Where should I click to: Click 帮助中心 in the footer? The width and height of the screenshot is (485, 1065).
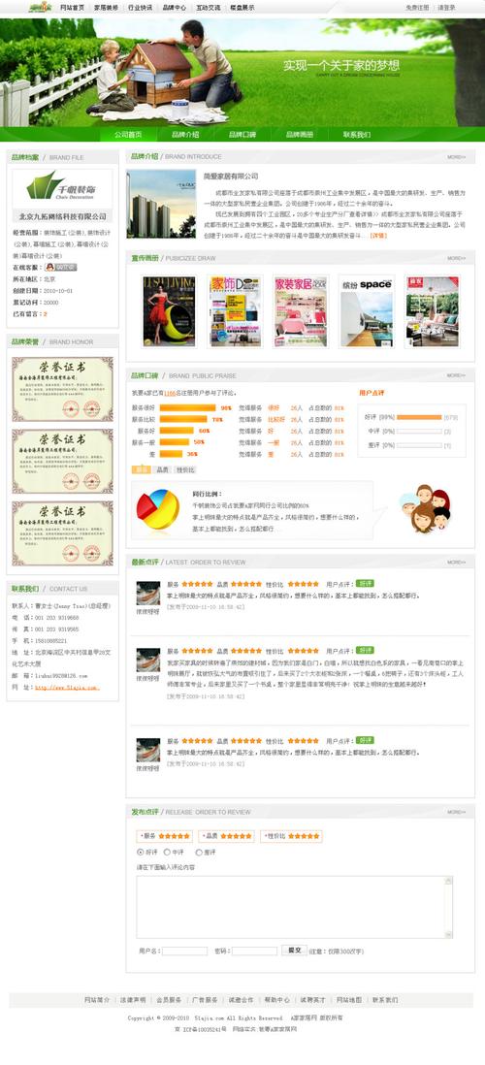tap(277, 1000)
